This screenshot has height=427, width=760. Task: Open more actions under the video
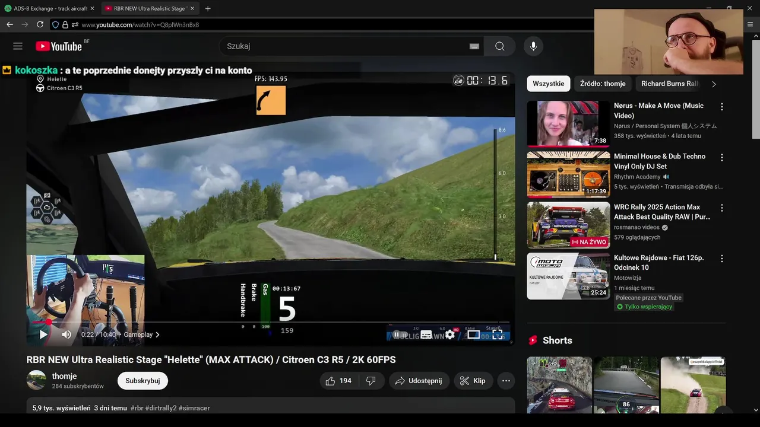506,381
